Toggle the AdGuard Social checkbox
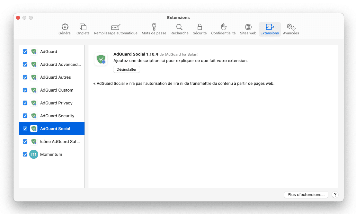Screen dimensions: 356x214 tap(25, 129)
